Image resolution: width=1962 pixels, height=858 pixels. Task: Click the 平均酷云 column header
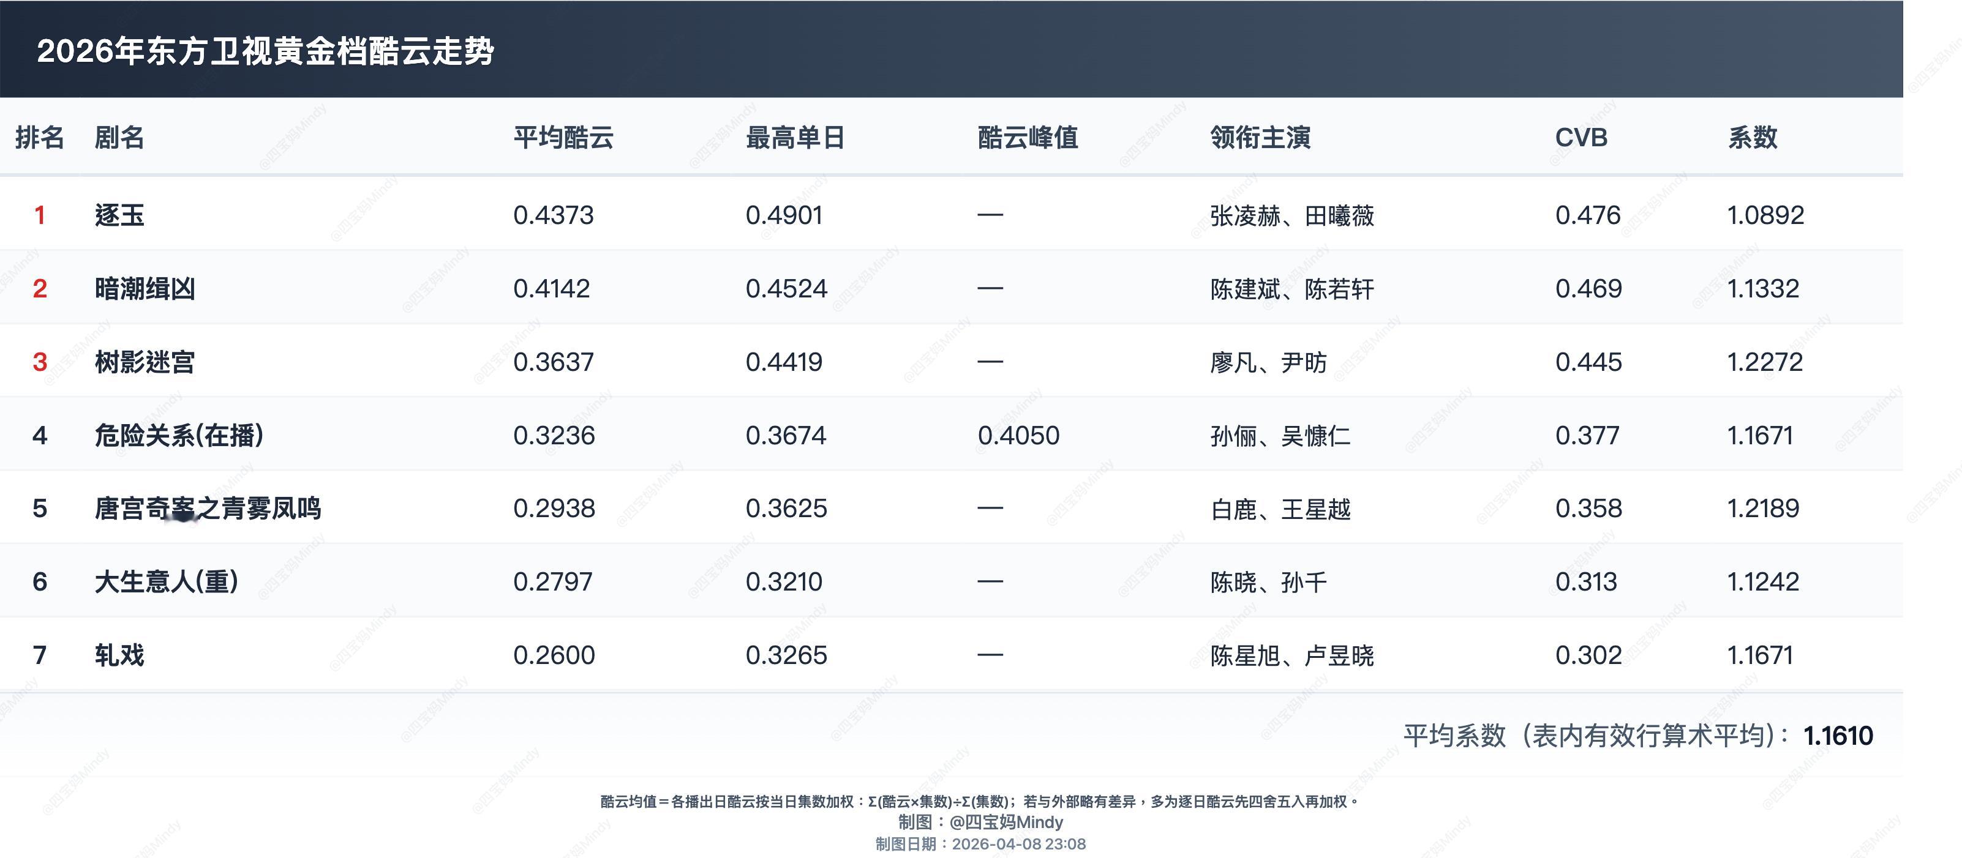[x=563, y=138]
